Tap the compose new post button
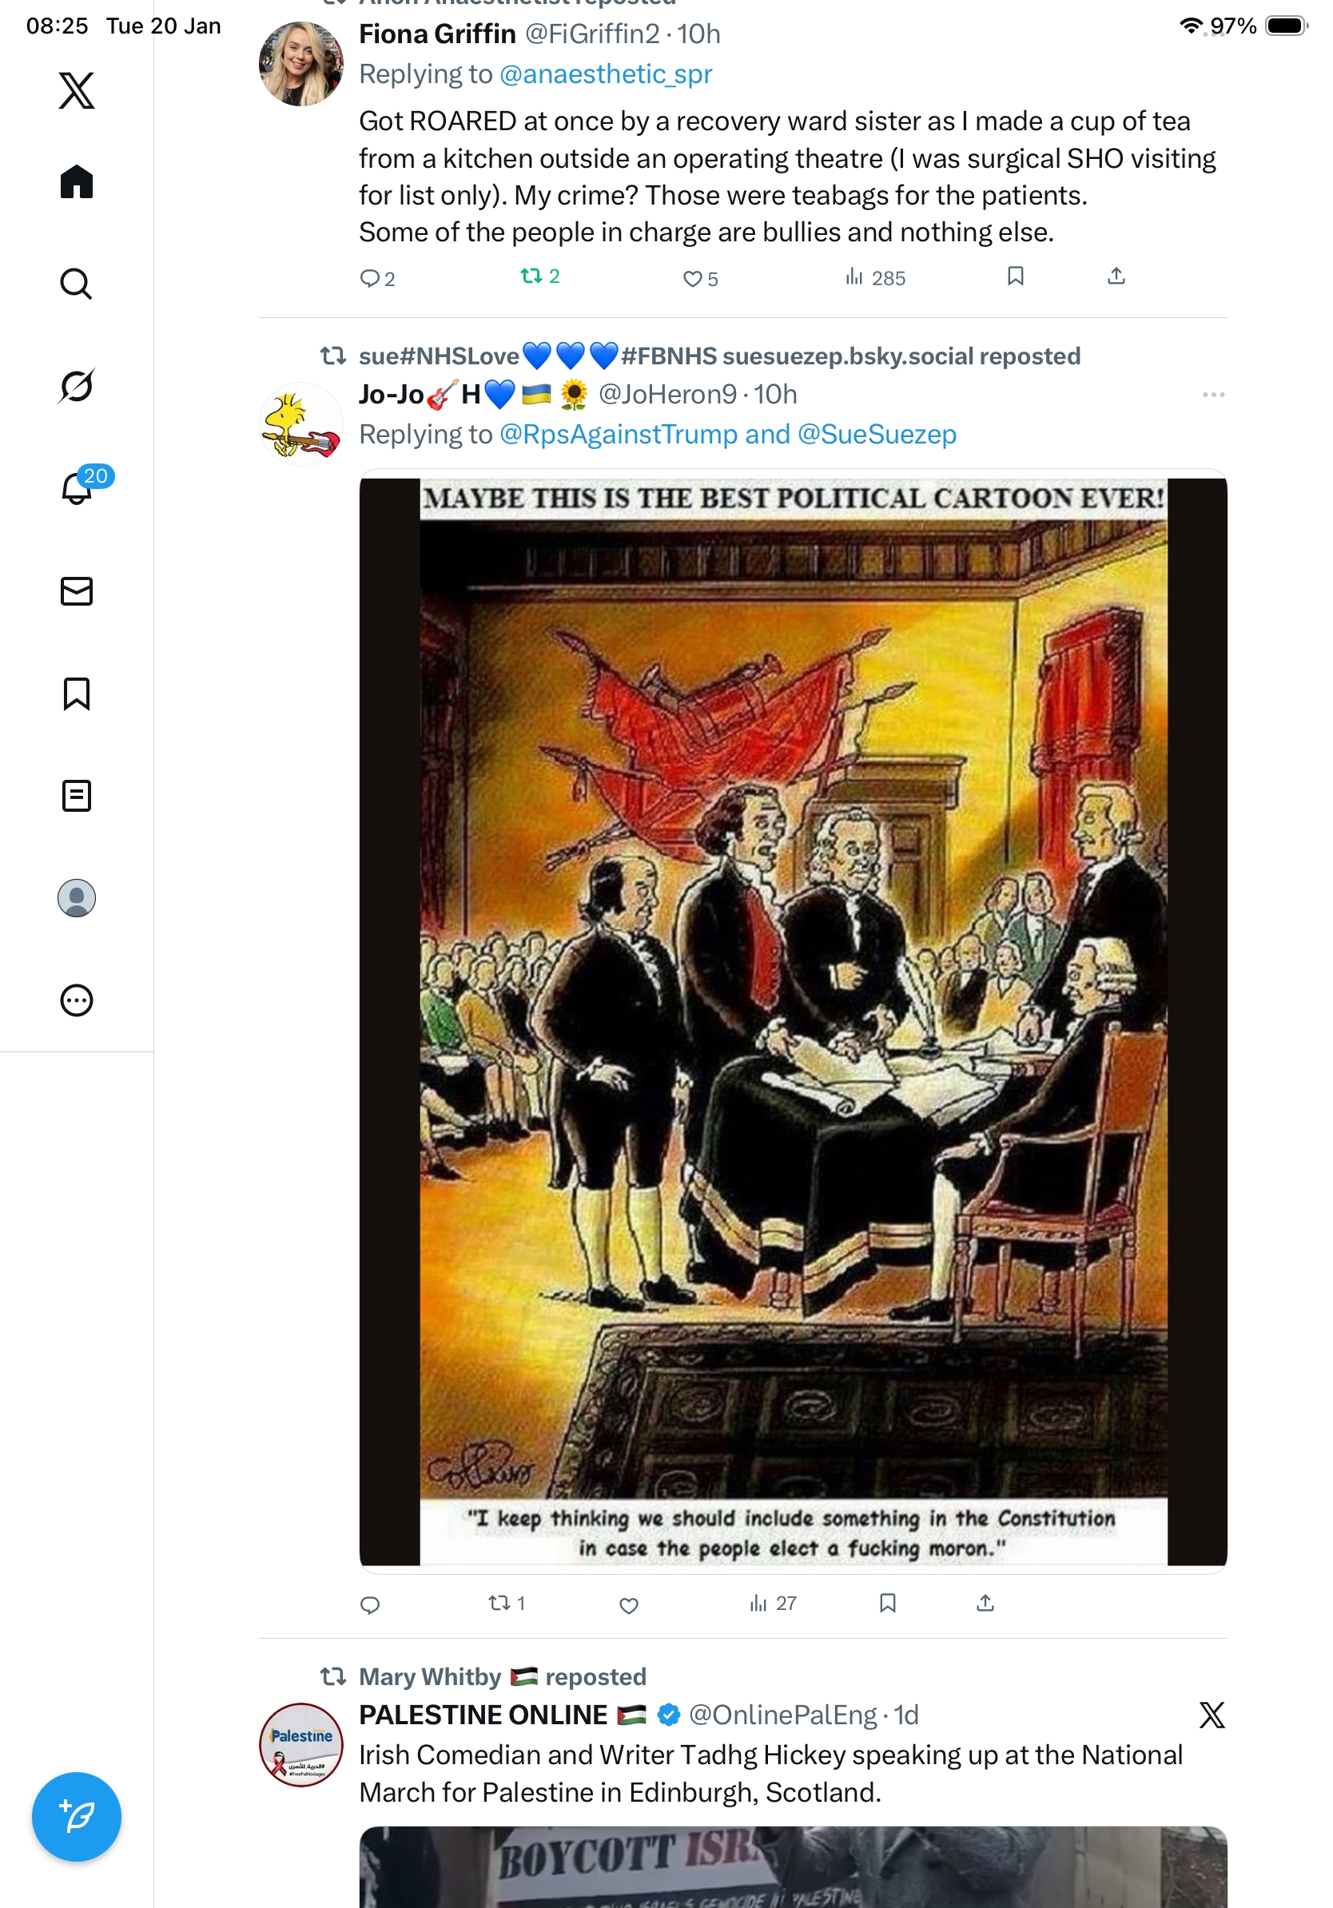 coord(77,1817)
